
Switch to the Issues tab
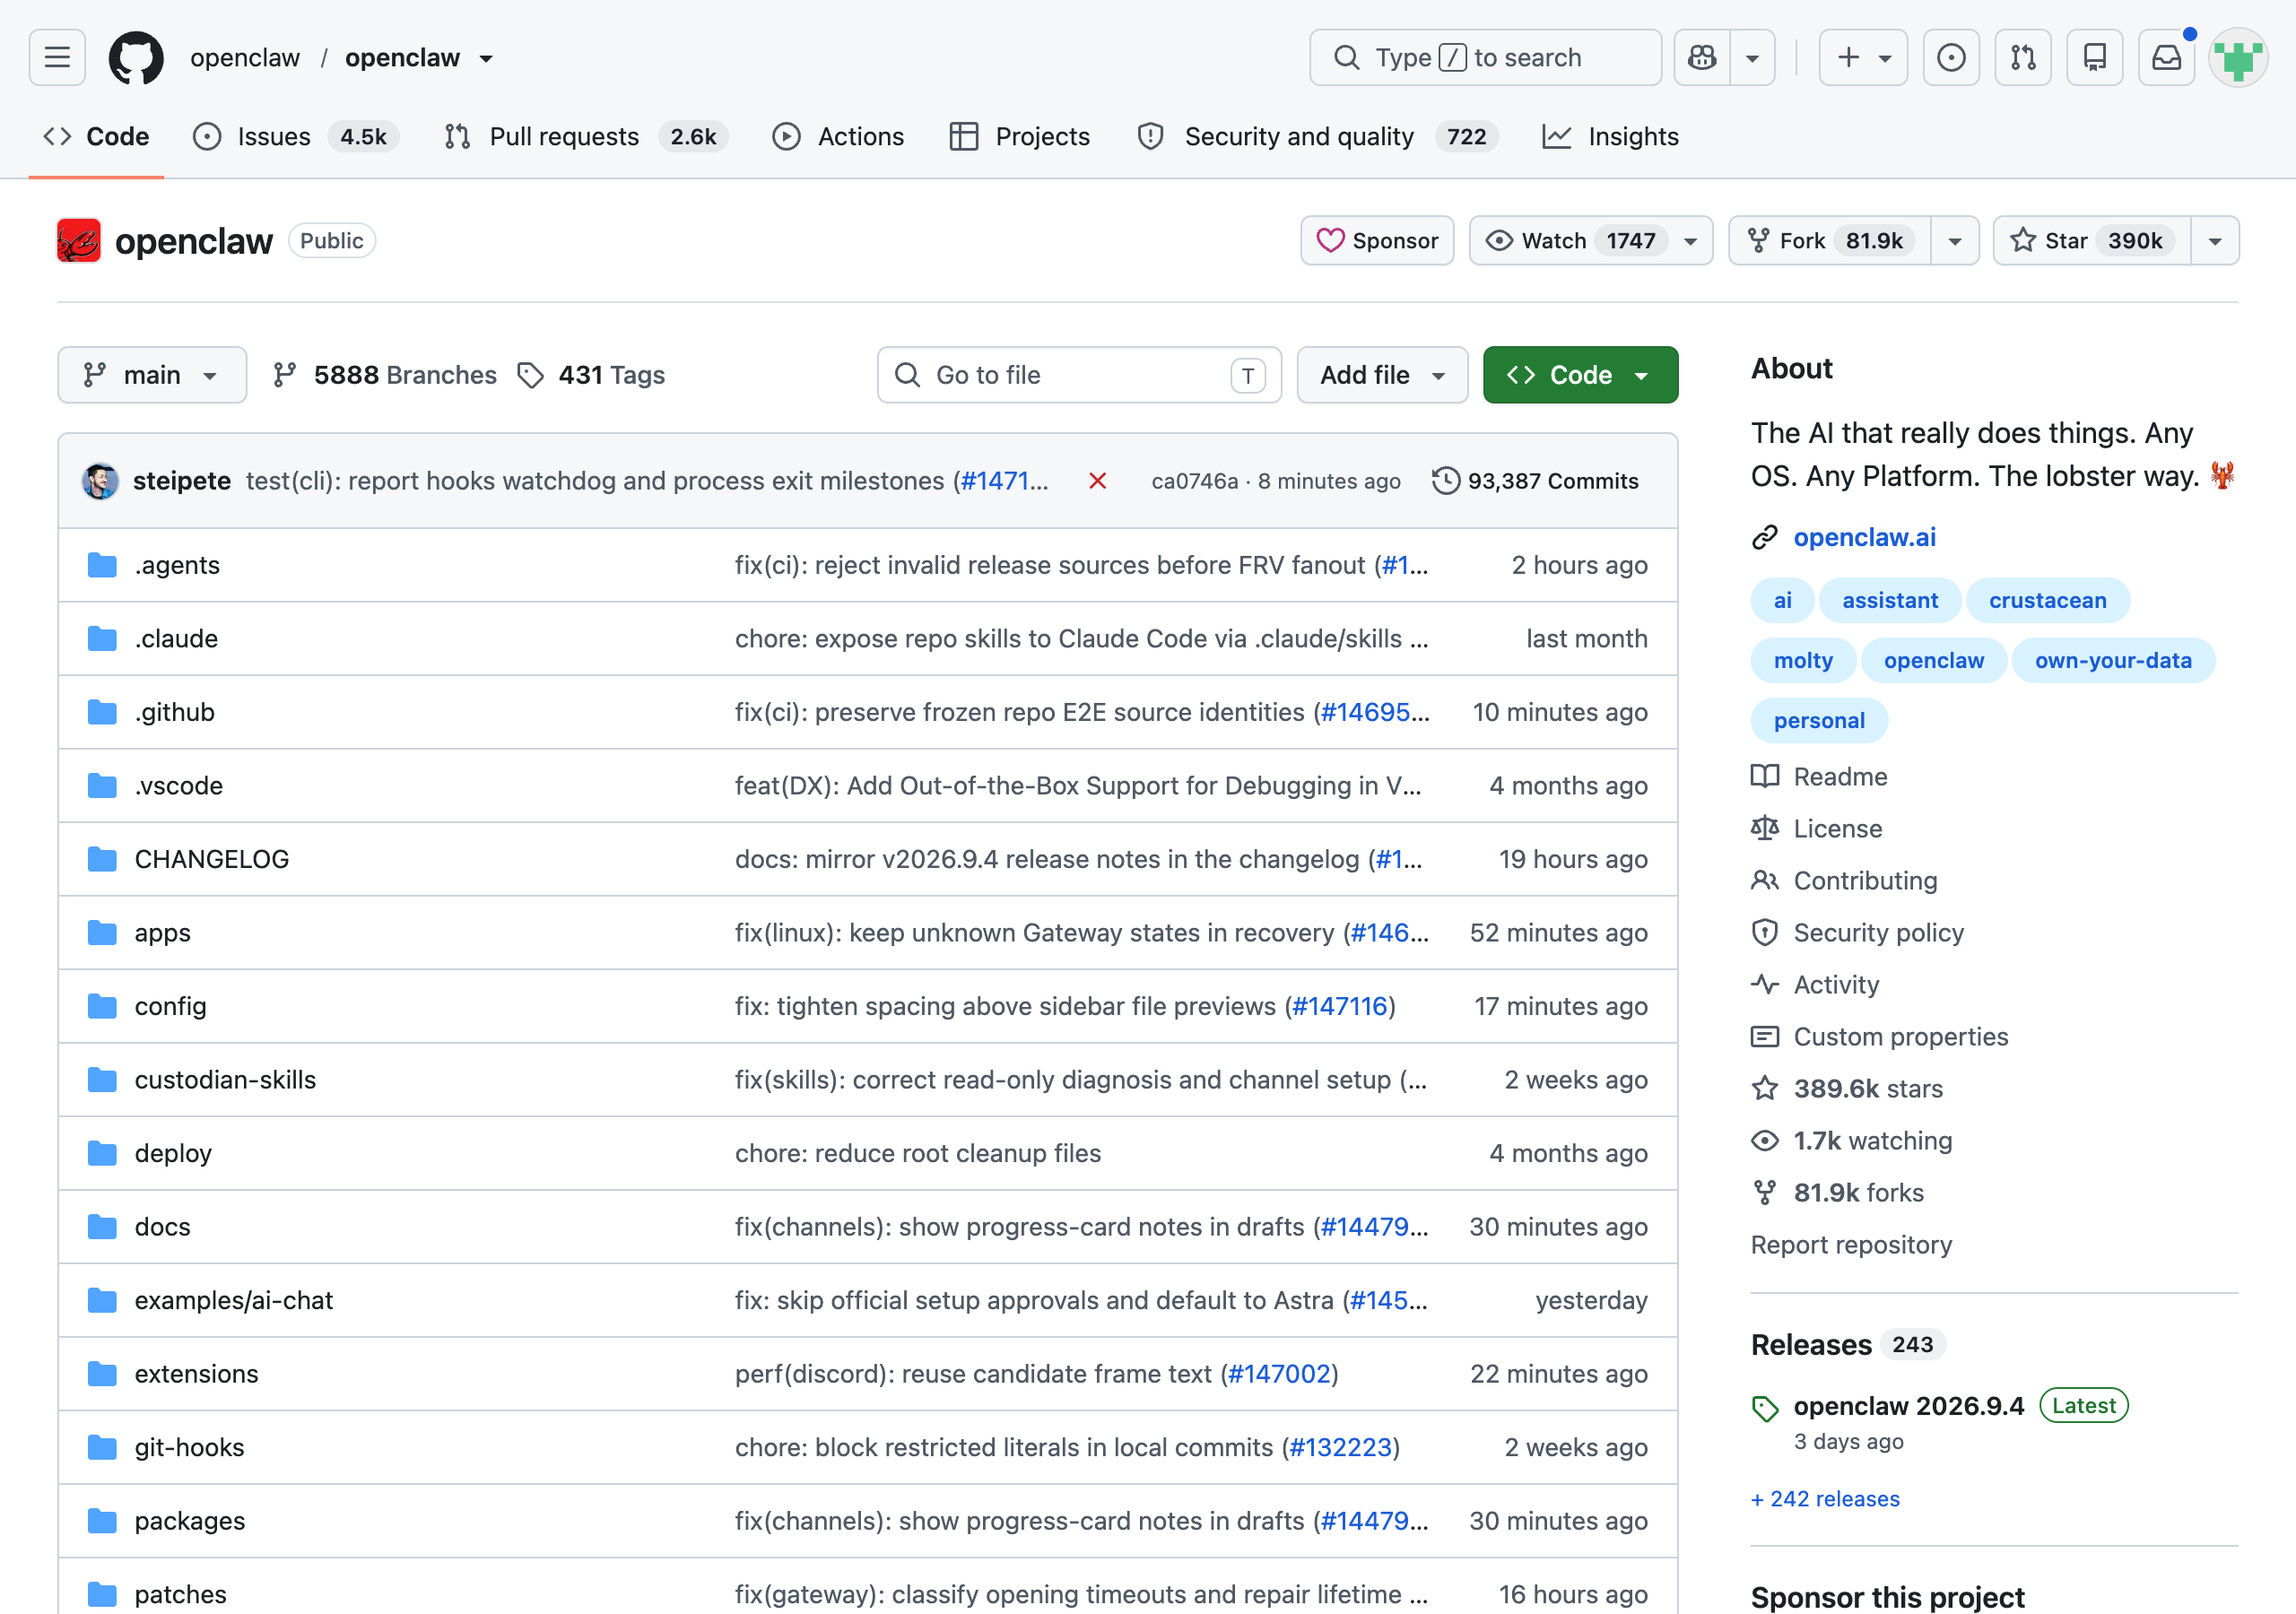295,137
